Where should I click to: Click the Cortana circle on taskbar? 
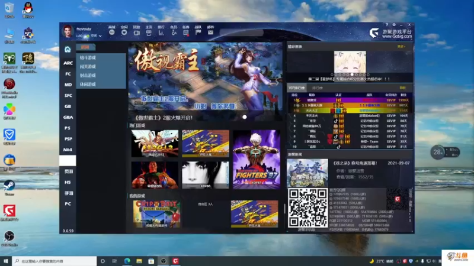pos(103,261)
